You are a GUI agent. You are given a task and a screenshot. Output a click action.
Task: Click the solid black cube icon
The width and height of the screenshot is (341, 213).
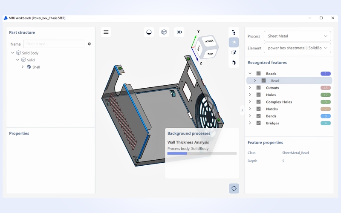[x=234, y=63]
